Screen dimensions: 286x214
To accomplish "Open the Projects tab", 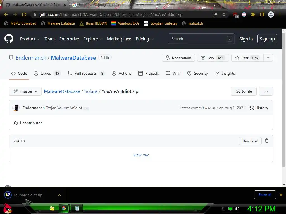I will click(x=149, y=73).
